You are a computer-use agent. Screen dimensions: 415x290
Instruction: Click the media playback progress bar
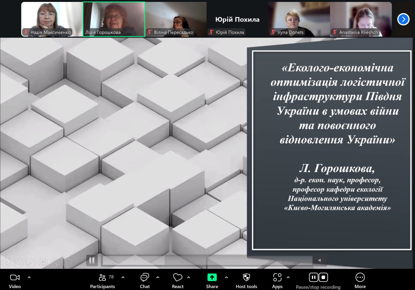(x=207, y=261)
